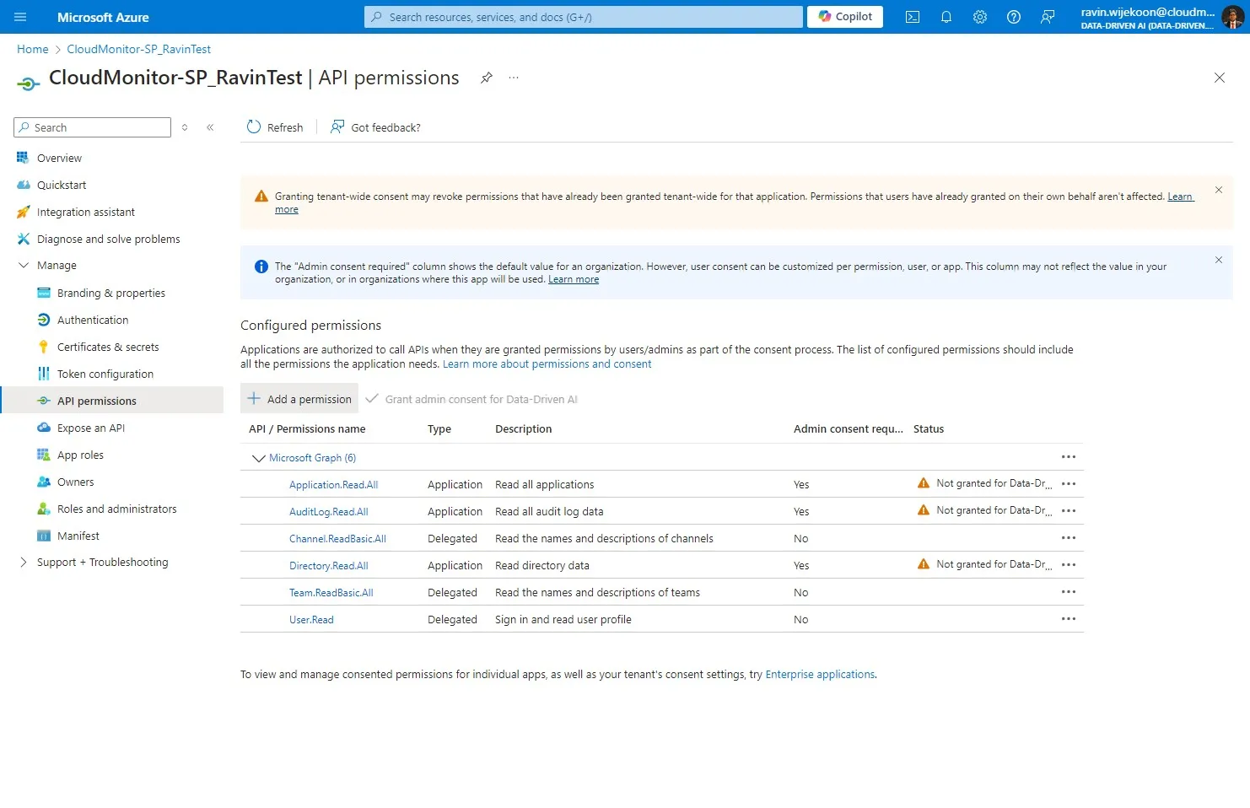
Task: Open Certificates & secrets
Action: point(108,347)
